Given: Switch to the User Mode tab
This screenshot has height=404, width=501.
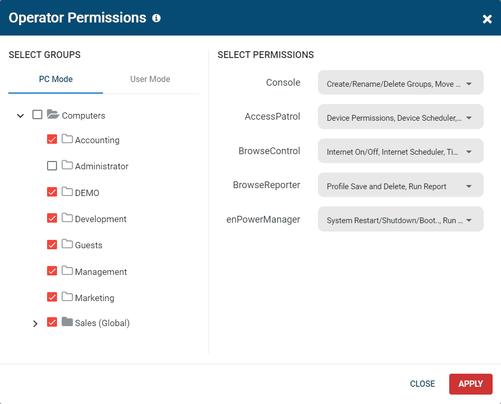Looking at the screenshot, I should 150,79.
